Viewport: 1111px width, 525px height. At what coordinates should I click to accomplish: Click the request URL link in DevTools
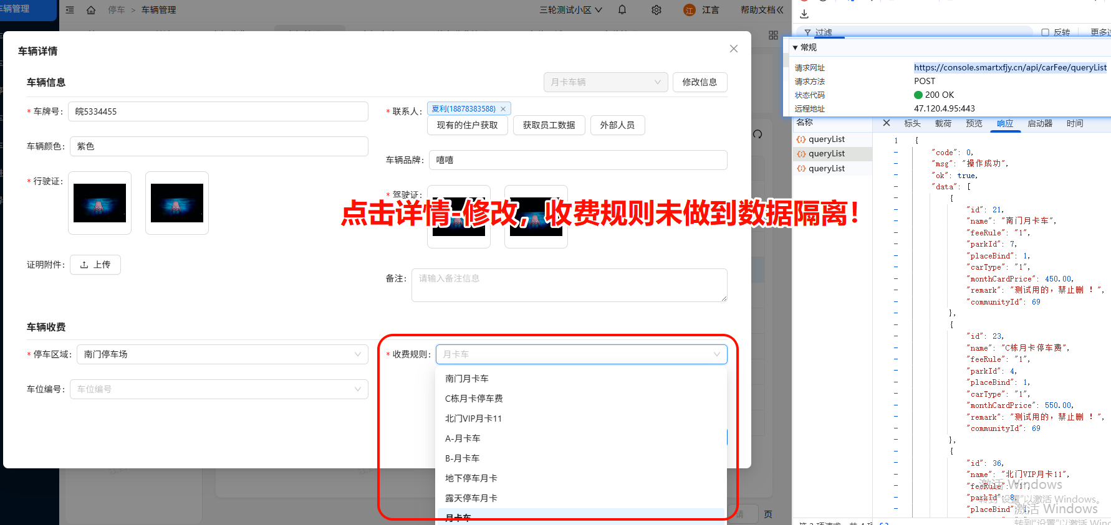pos(1010,67)
